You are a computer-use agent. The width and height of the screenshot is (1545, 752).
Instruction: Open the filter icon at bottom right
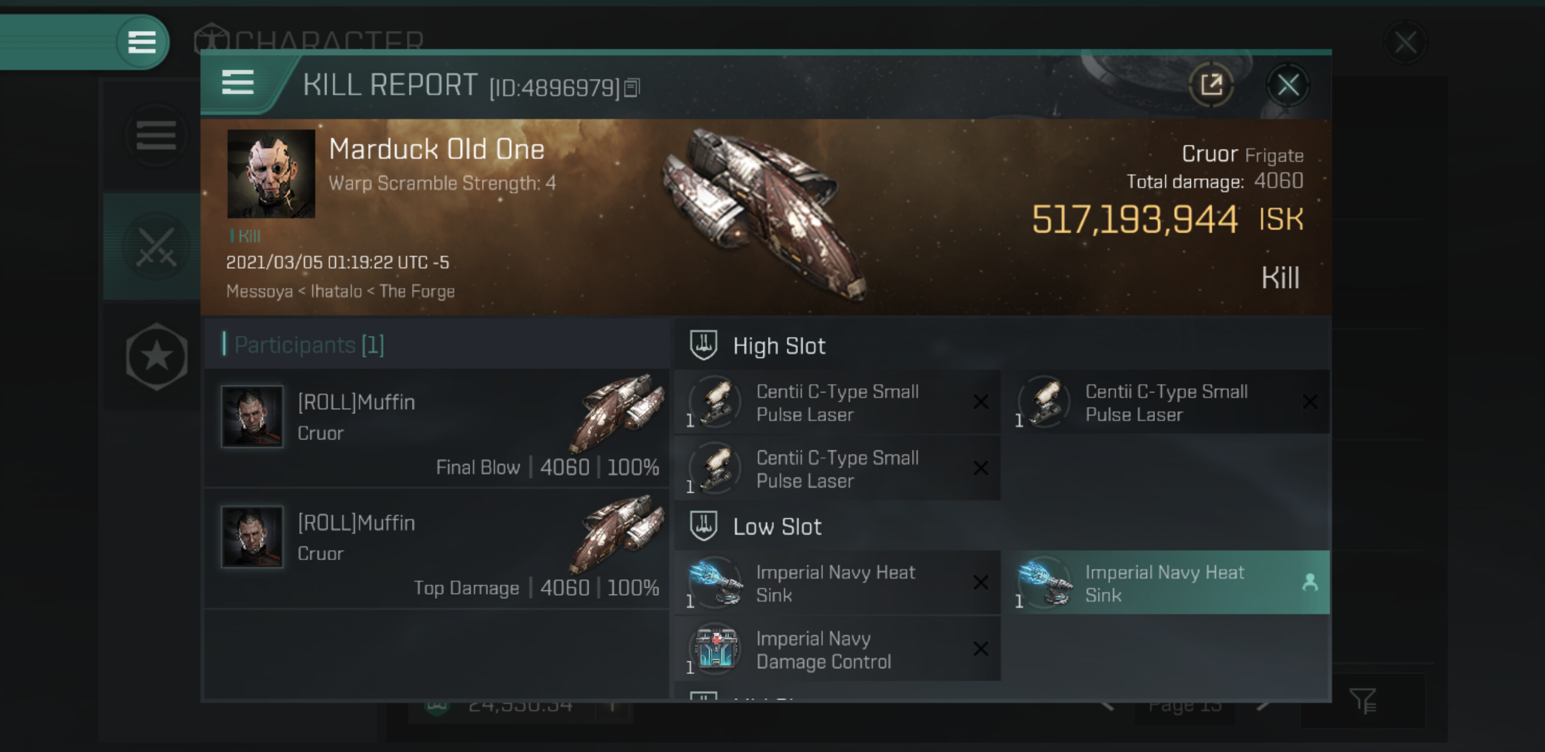1362,701
